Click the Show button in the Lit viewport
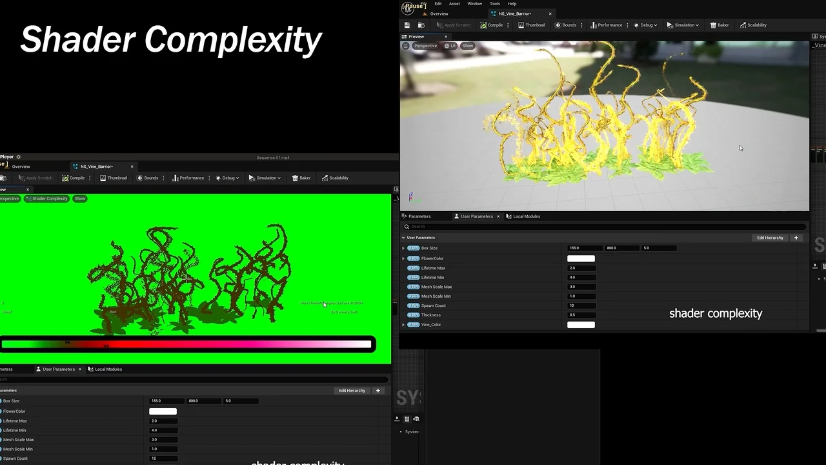The image size is (826, 465). pyautogui.click(x=468, y=46)
